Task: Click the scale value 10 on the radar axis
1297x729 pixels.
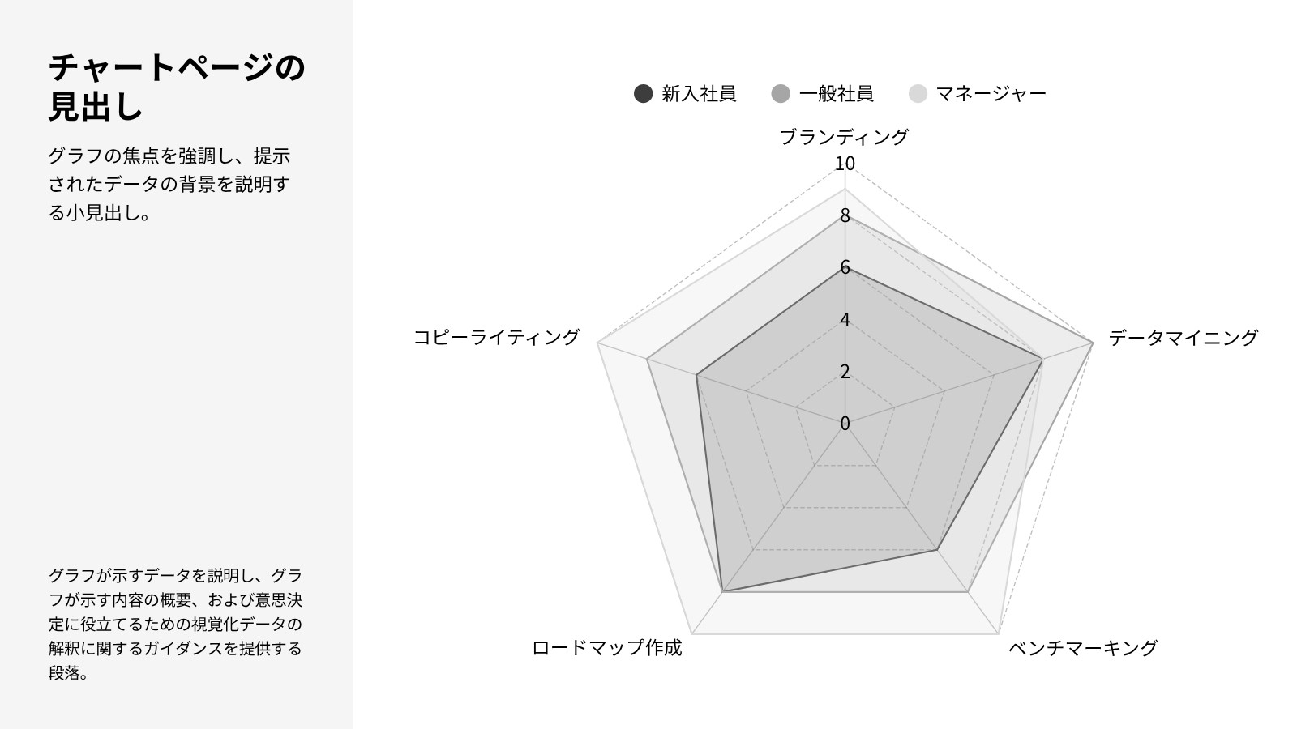Action: [x=845, y=164]
